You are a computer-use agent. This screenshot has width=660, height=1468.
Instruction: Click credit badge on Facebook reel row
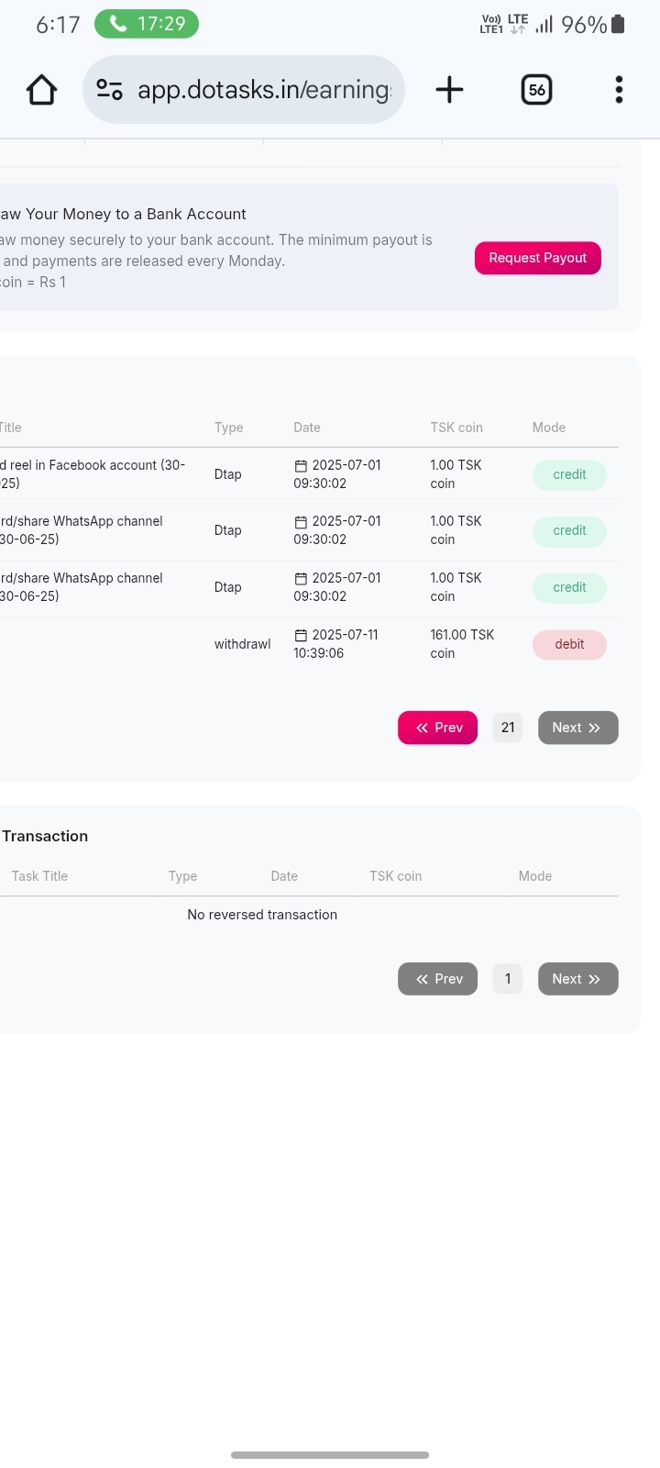pos(569,475)
